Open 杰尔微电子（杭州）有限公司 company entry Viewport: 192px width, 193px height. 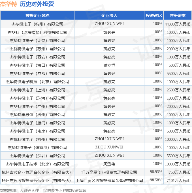coord(37,24)
